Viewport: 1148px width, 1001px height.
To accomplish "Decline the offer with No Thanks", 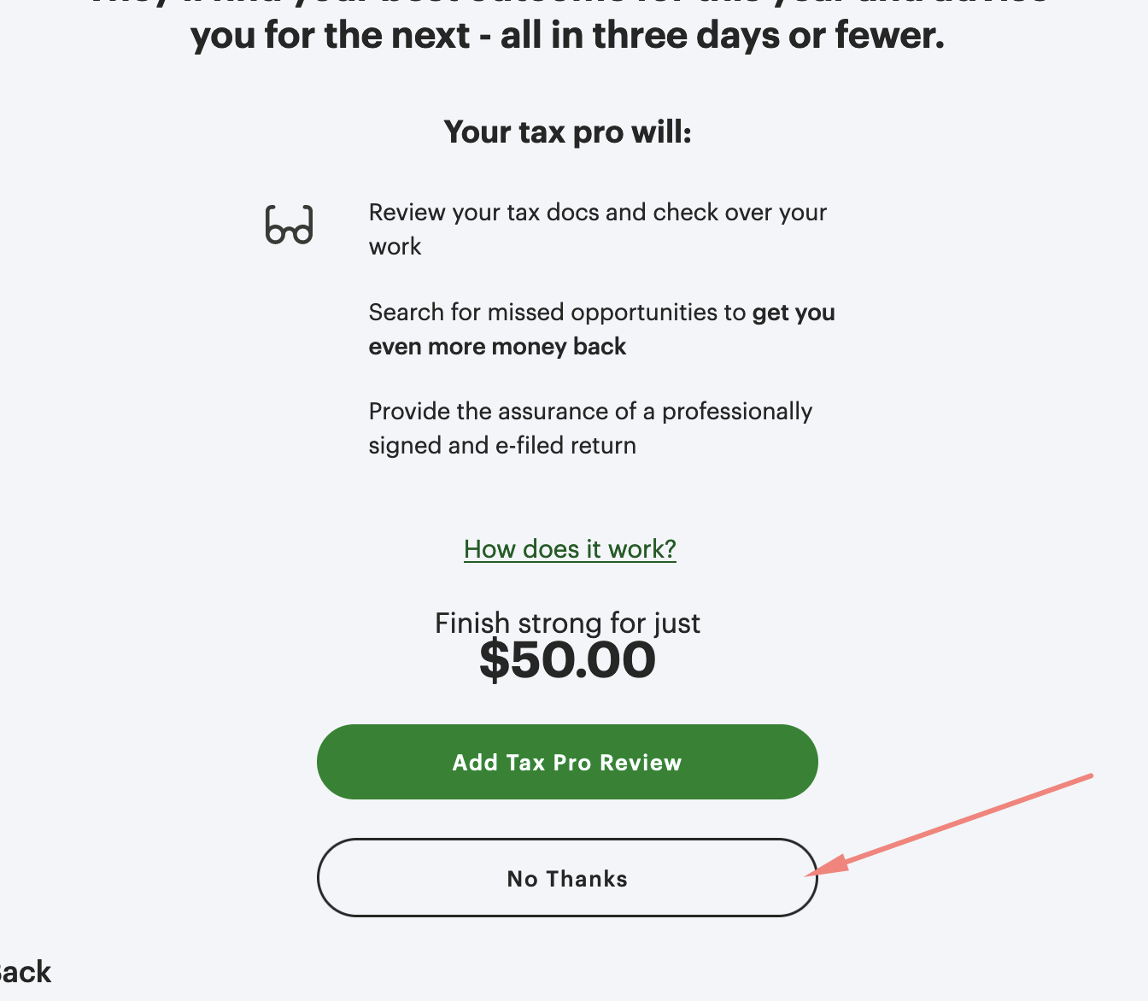I will 567,878.
